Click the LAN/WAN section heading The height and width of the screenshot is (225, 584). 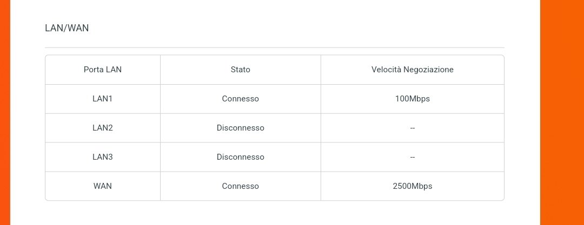pyautogui.click(x=67, y=28)
